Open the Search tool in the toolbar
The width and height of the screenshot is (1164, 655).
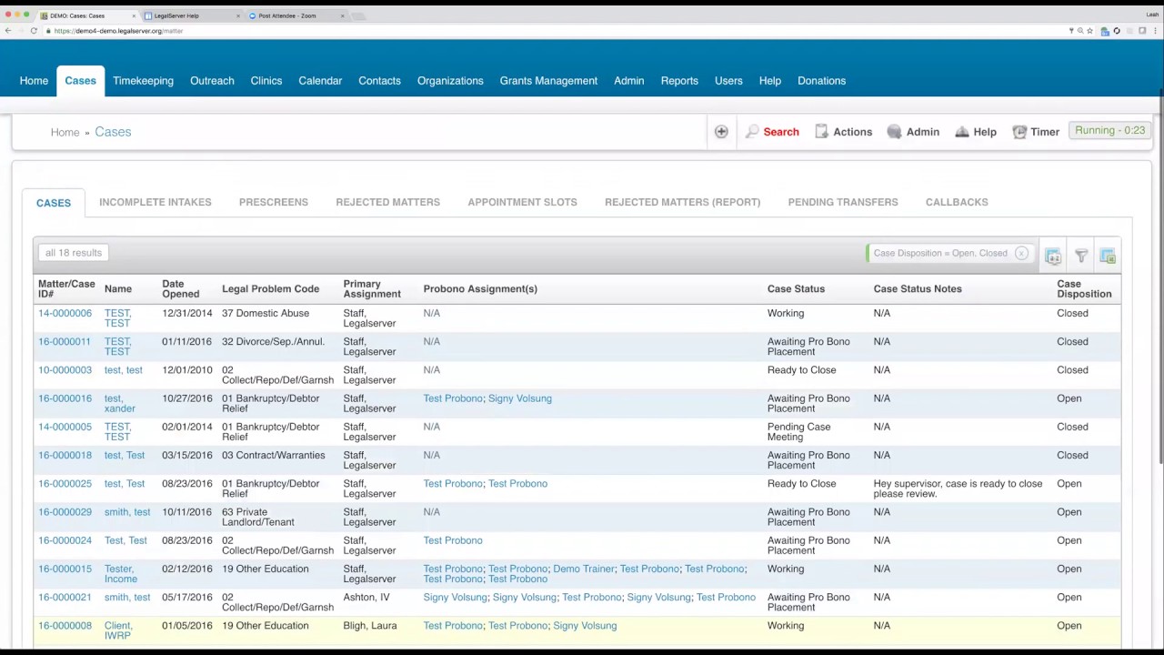pos(772,132)
